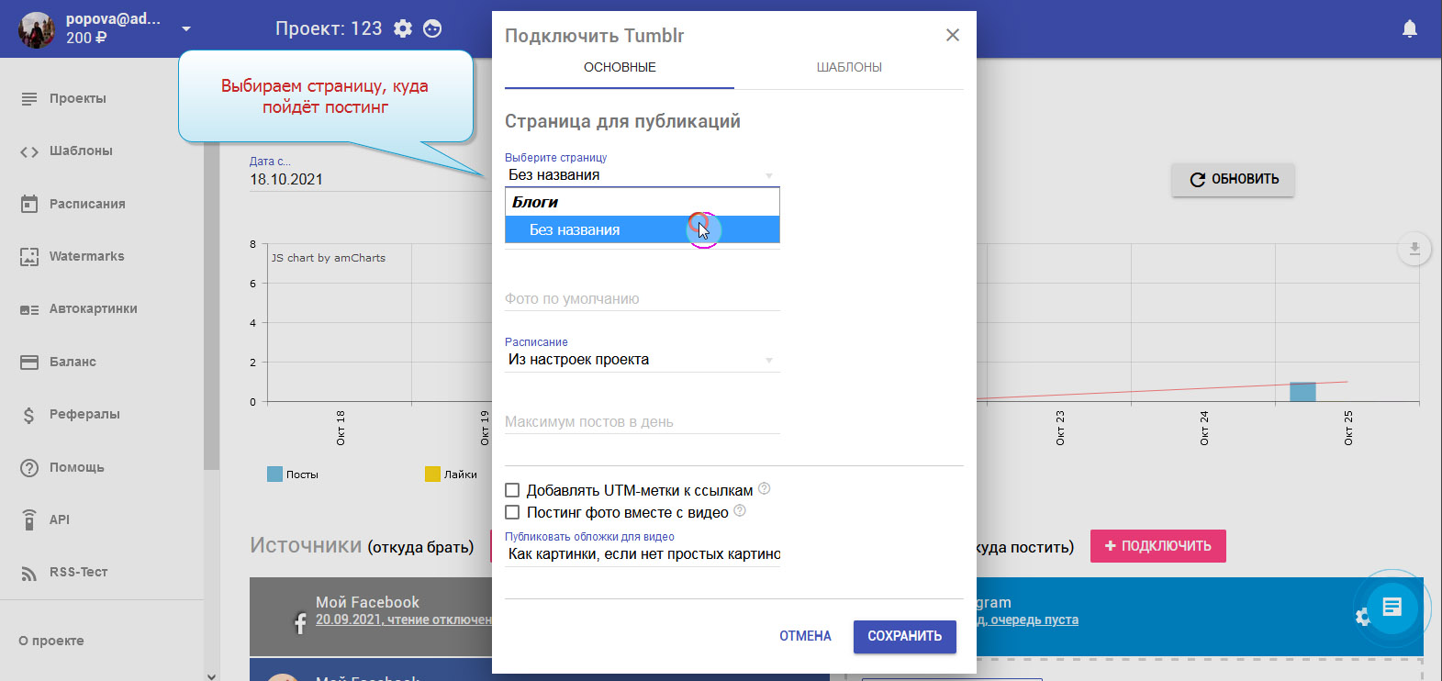
Task: Switch to the ШАБЛОНЫ tab
Action: pos(848,68)
